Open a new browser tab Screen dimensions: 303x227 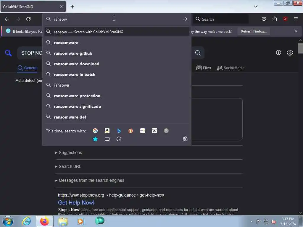click(x=72, y=7)
